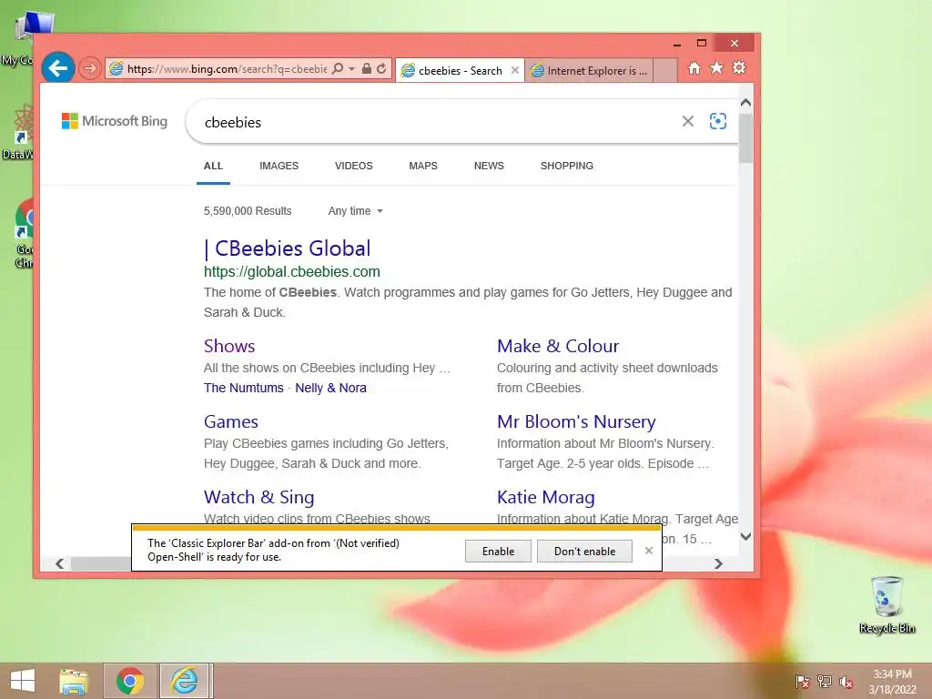Open the Tools gear icon

(x=739, y=67)
